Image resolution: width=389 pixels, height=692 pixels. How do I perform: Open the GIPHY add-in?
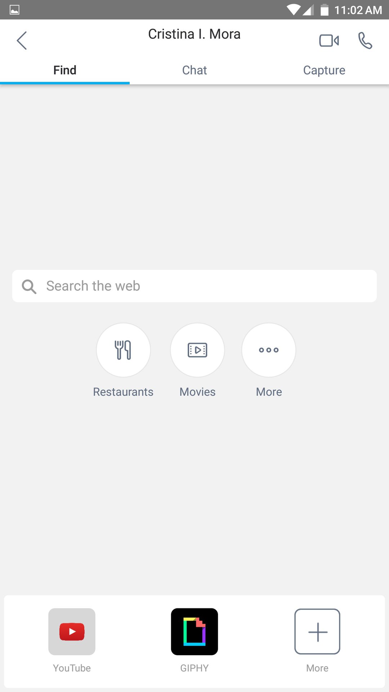[194, 631]
